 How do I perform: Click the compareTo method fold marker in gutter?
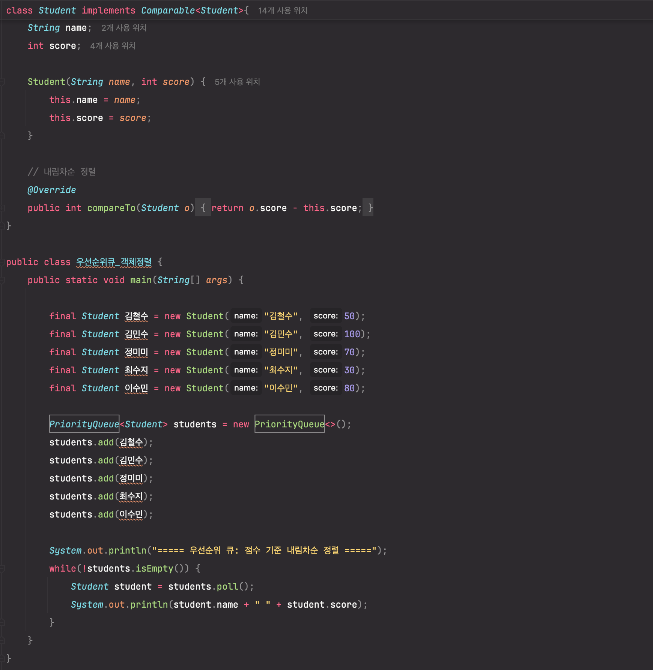click(x=3, y=208)
